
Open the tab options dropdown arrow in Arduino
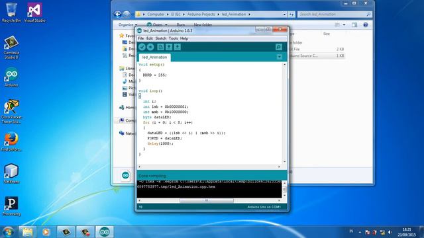[x=280, y=57]
